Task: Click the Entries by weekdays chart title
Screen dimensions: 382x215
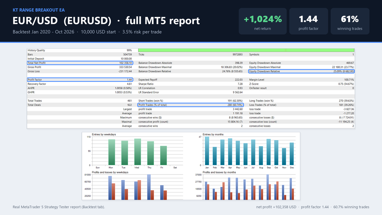Action: (104, 134)
